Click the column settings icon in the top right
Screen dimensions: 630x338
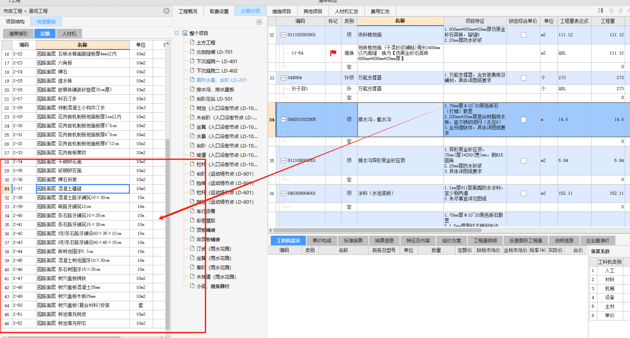(601, 11)
